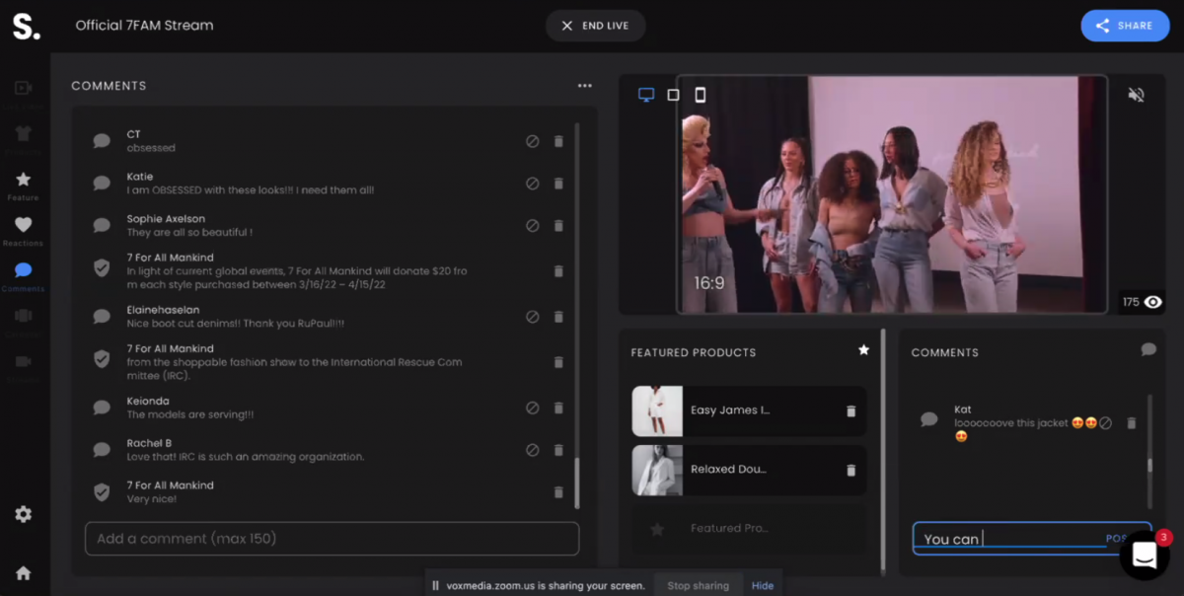Block commenter Keionda

[533, 408]
